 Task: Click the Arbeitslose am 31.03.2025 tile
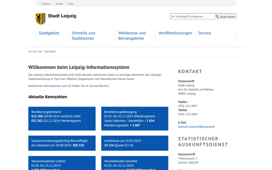coord(135,143)
